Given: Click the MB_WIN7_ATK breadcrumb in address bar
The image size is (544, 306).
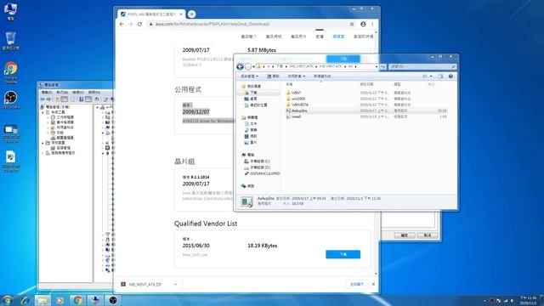Looking at the screenshot, I should [x=301, y=66].
